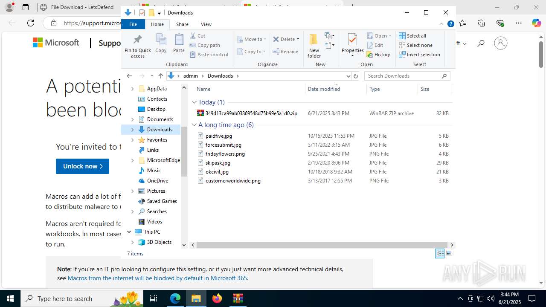Open the File menu tab
Viewport: 546px width, 307px height.
pyautogui.click(x=133, y=24)
